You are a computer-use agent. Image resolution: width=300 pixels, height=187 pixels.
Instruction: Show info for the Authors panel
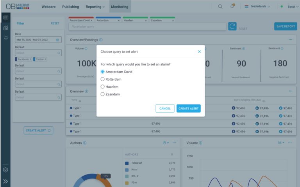85,143
